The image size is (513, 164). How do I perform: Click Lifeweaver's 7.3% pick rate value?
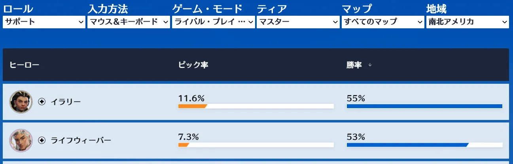coord(188,137)
